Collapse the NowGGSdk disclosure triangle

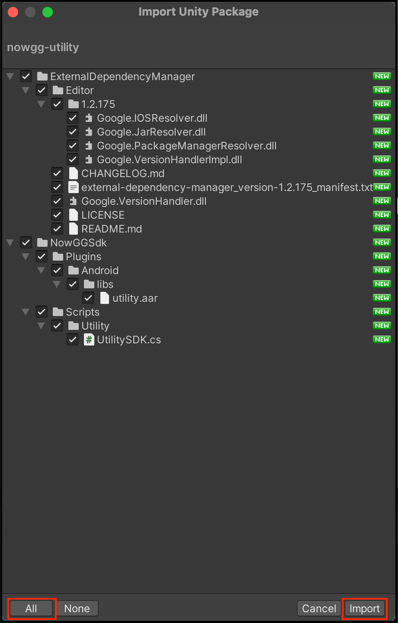[10, 242]
